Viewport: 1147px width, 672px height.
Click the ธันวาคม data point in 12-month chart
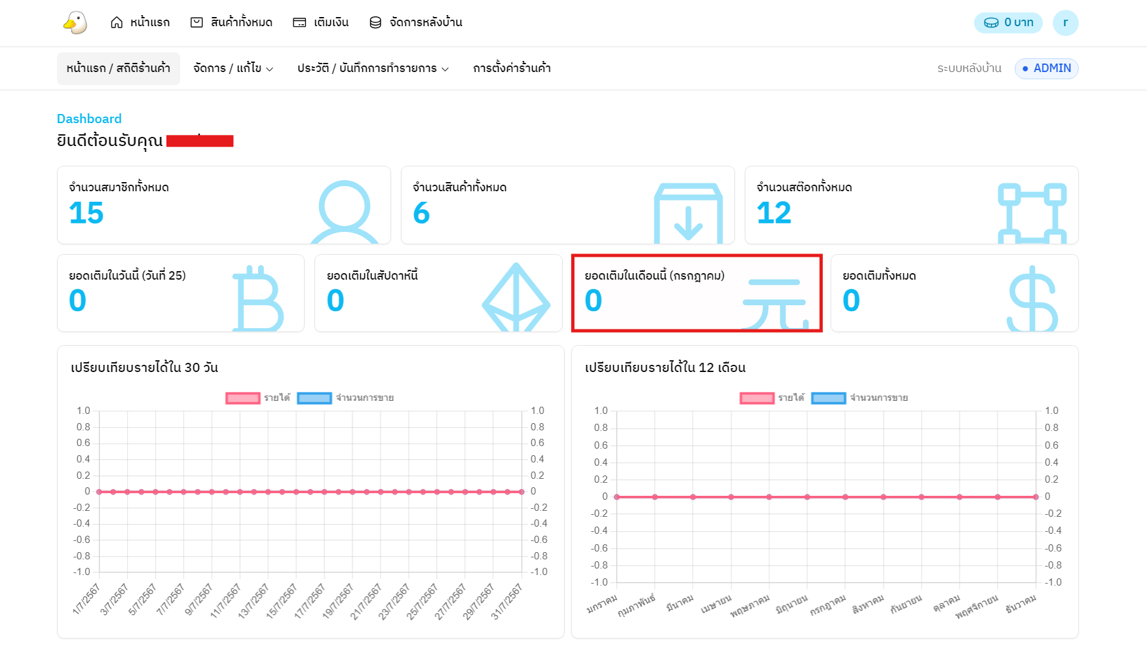click(x=1036, y=497)
